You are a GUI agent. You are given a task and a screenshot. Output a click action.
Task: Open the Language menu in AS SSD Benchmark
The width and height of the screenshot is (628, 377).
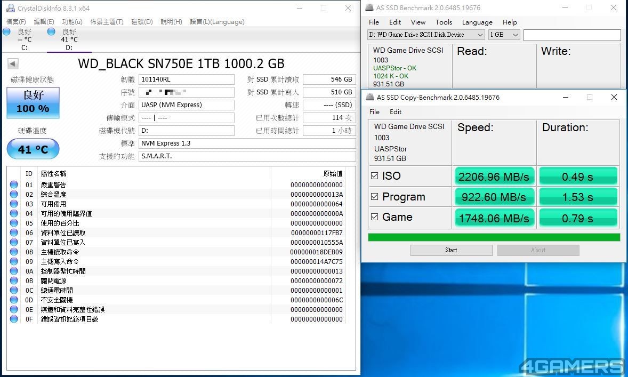click(x=477, y=22)
